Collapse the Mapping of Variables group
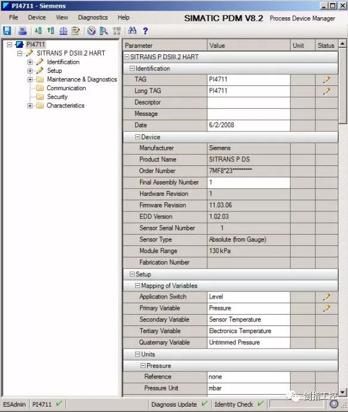Image resolution: width=348 pixels, height=412 pixels. [x=138, y=285]
